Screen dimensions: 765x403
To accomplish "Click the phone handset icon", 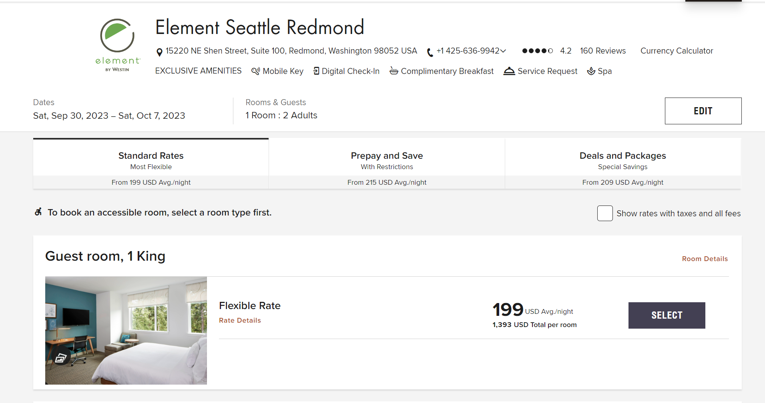I will [x=430, y=52].
